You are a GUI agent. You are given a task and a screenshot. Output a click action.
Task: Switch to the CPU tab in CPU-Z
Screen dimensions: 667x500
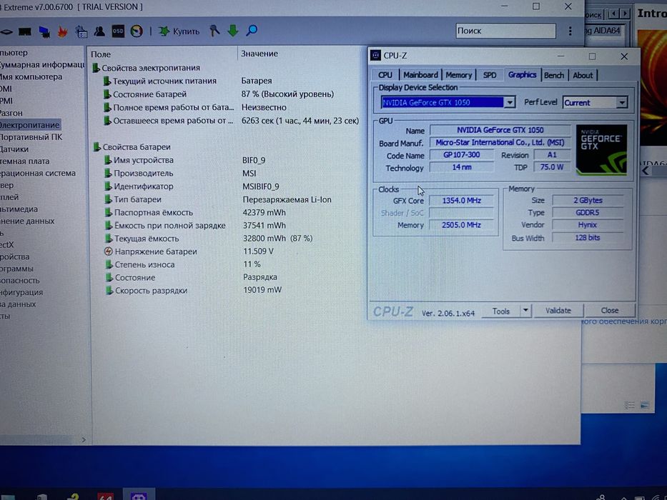point(385,75)
